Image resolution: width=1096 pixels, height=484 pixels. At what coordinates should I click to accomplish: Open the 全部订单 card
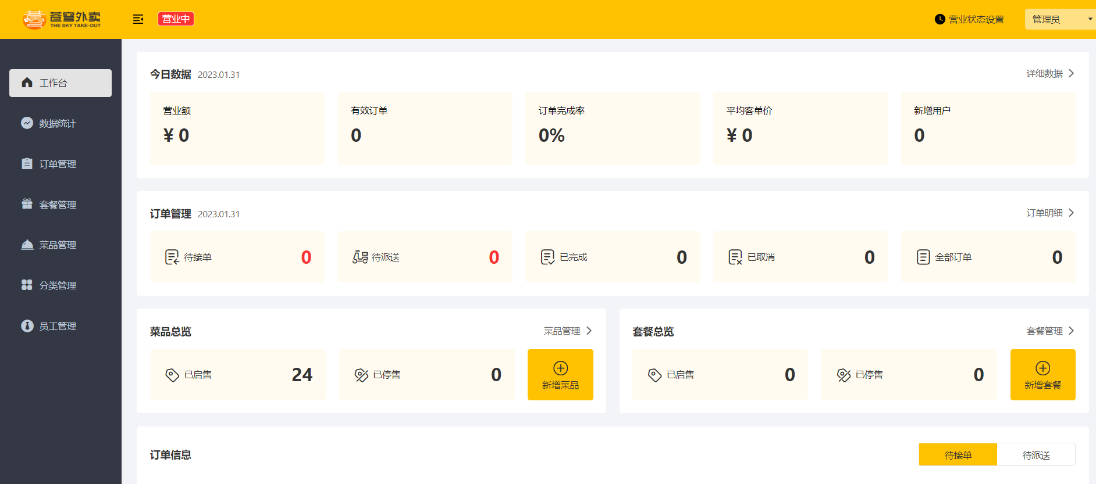[988, 257]
